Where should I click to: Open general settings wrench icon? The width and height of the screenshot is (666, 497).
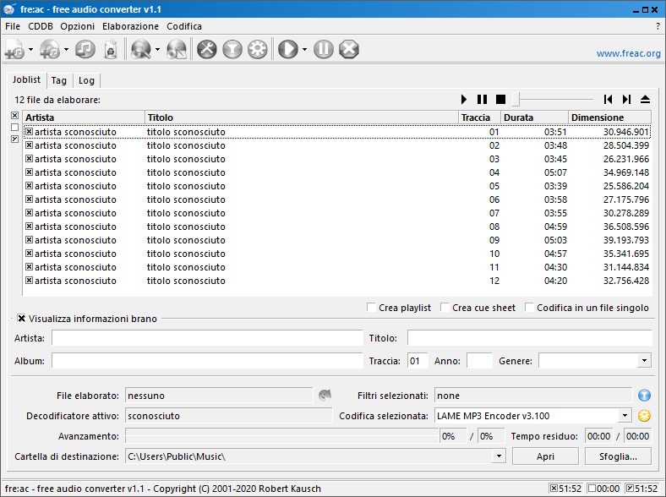click(x=207, y=50)
